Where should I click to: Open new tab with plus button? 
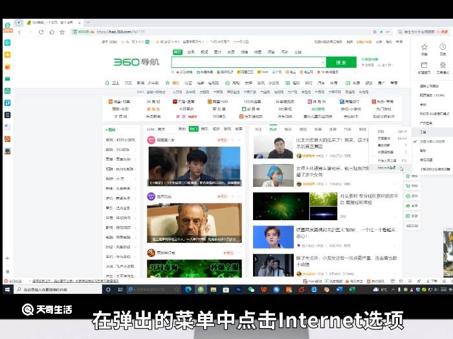[88, 22]
